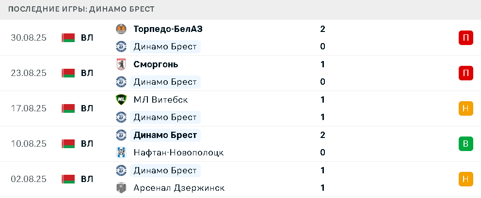Click red loss badge for Smorgon match
The image size is (481, 198).
pos(465,73)
